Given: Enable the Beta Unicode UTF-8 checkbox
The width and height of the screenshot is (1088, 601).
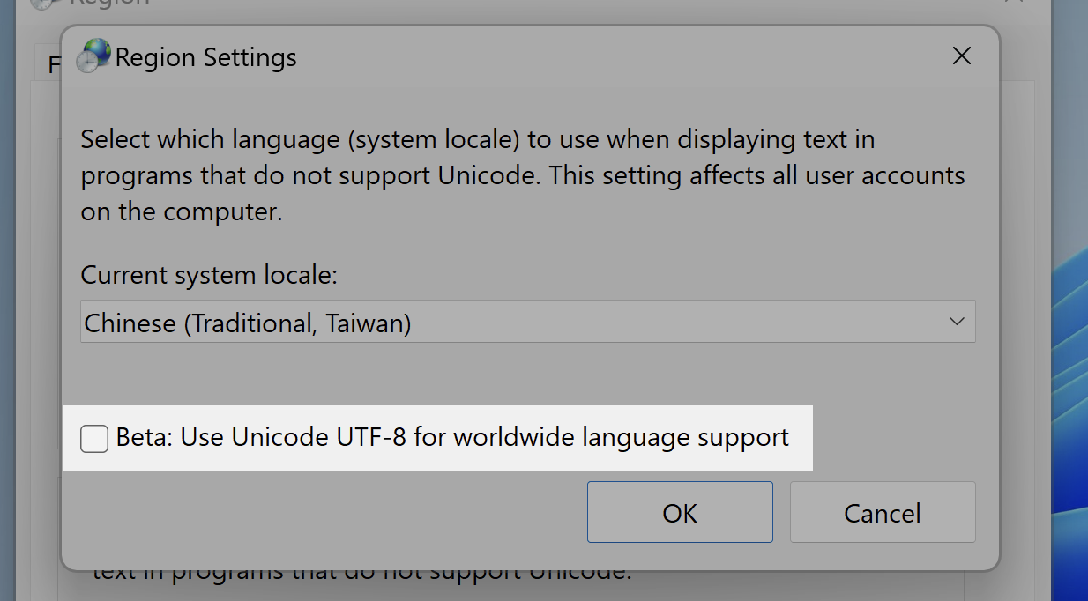Looking at the screenshot, I should (94, 438).
